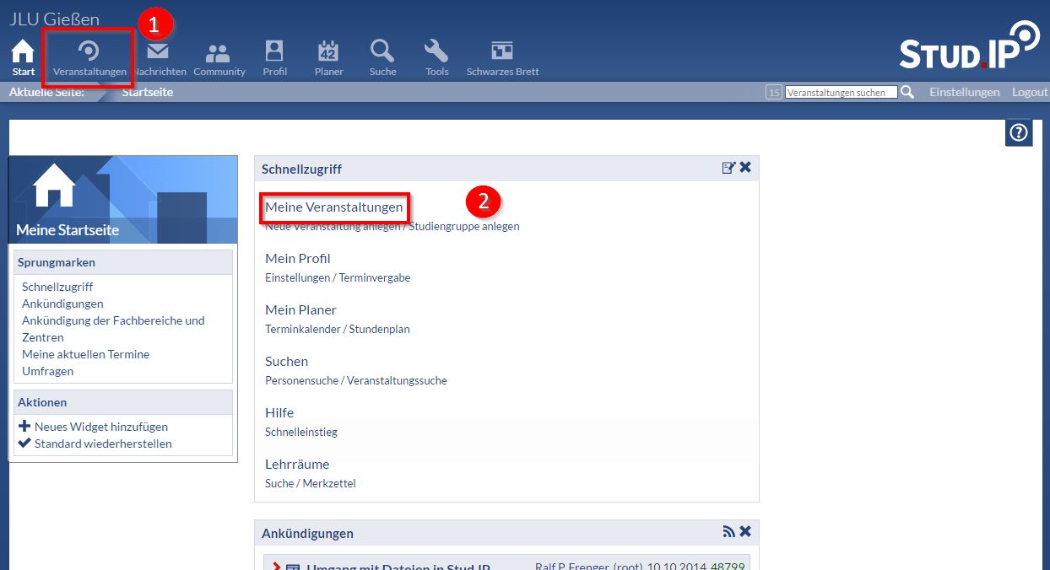This screenshot has width=1050, height=570.
Task: Jump to Schnellzugriff in Sprungmarken sidebar
Action: (x=57, y=287)
